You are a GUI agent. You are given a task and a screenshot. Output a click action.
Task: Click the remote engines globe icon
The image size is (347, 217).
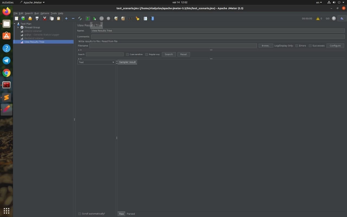click(334, 18)
